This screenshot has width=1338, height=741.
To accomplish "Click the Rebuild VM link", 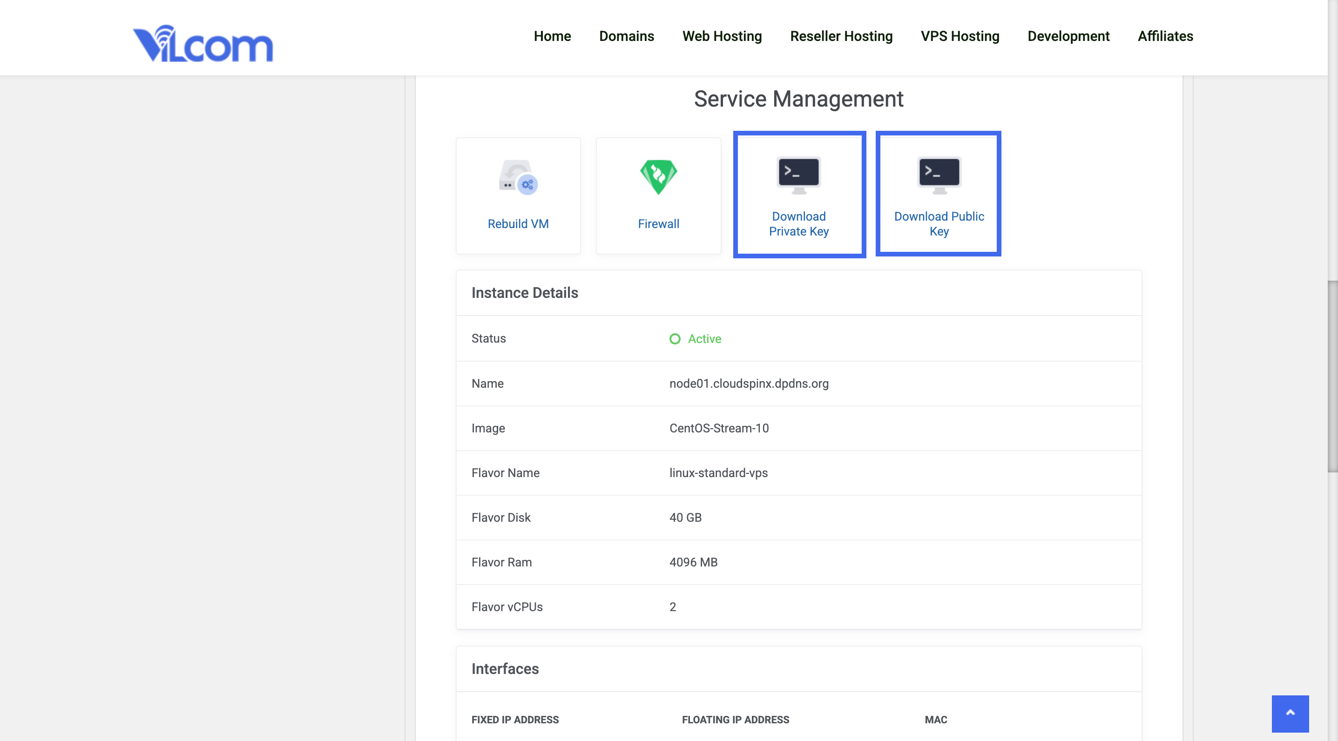I will pyautogui.click(x=518, y=224).
